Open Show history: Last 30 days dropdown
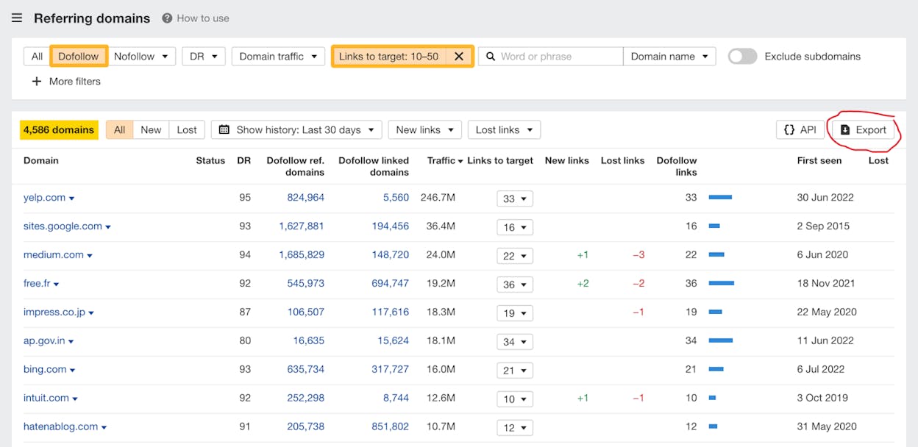Viewport: 918px width, 447px height. click(x=296, y=130)
